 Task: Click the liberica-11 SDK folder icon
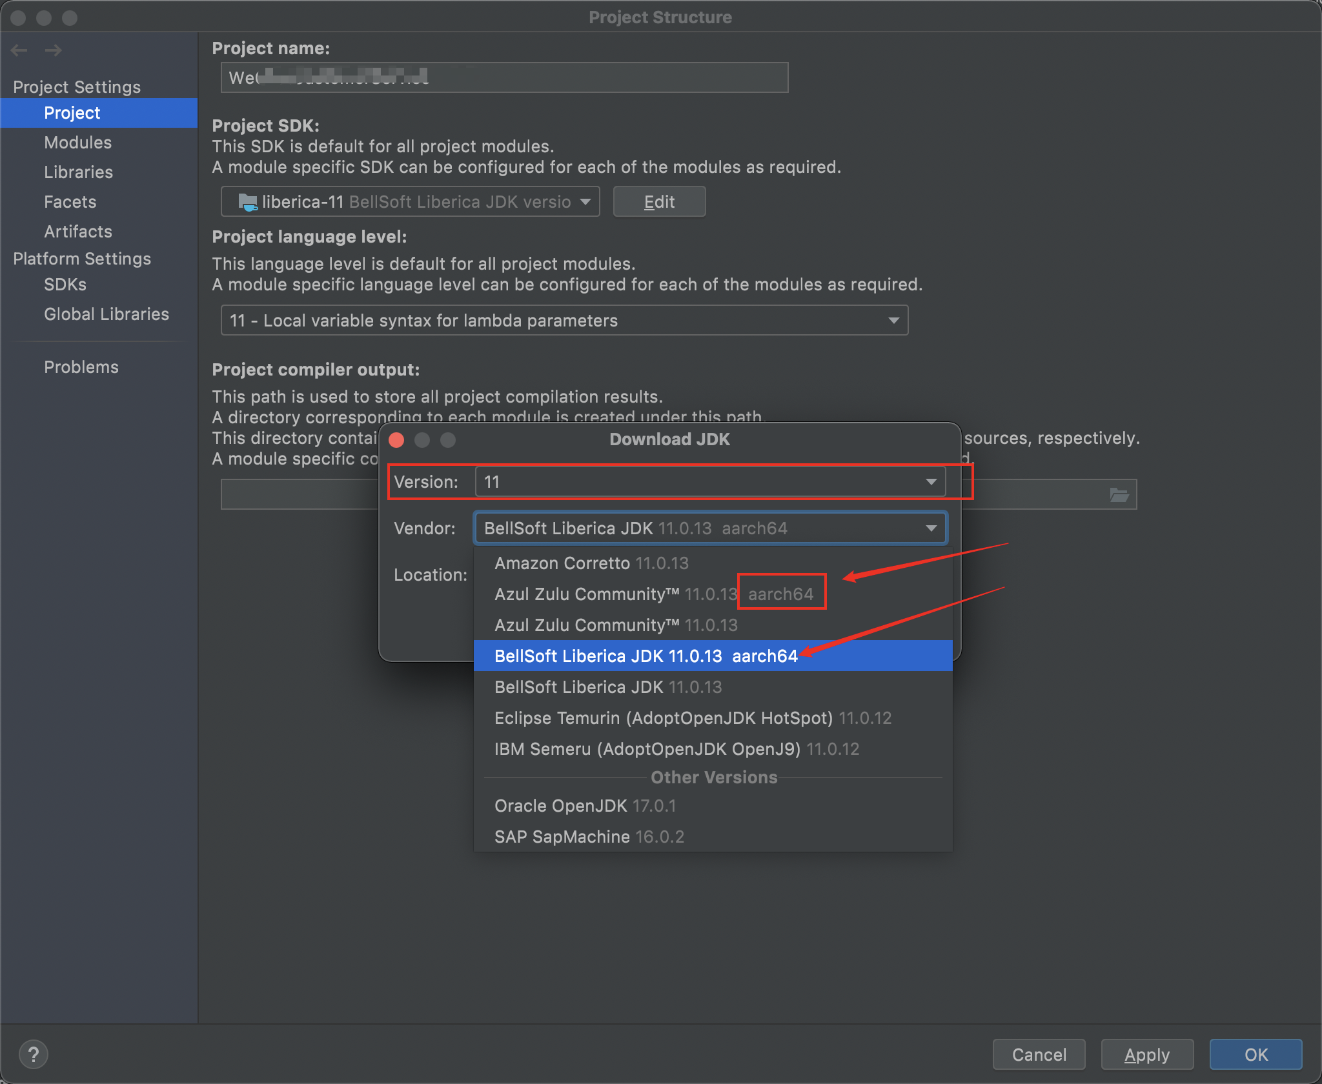pos(248,203)
